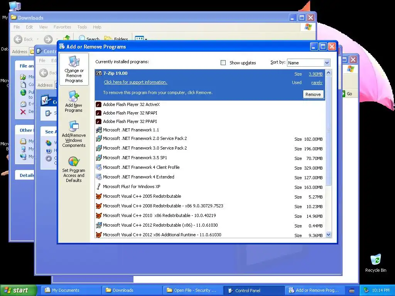This screenshot has height=296, width=395.
Task: Click Up folder icon in Downloads toolbar
Action: pyautogui.click(x=67, y=38)
